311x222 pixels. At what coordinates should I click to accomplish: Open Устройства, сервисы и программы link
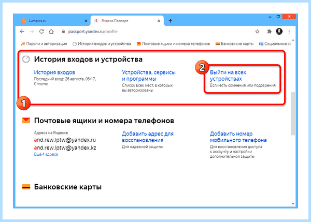point(149,76)
